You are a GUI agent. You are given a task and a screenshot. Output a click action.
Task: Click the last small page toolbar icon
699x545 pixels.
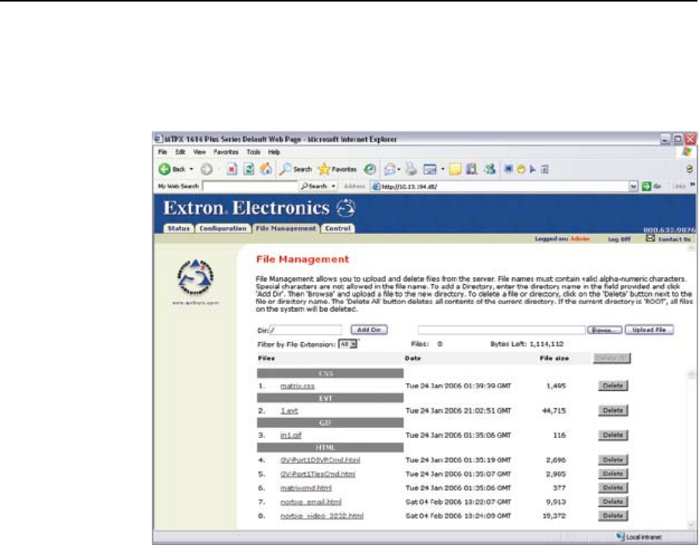[x=544, y=170]
